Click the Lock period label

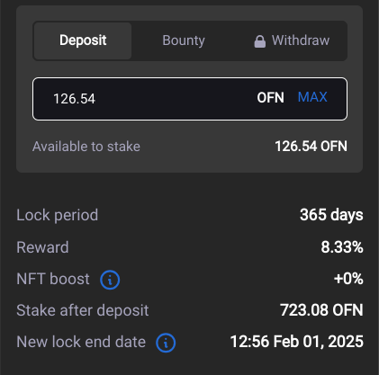click(58, 215)
